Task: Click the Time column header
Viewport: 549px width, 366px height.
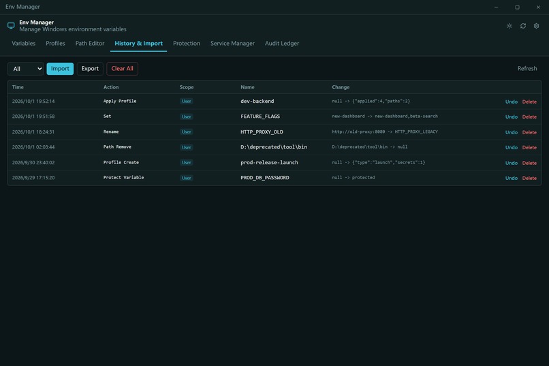Action: (x=18, y=87)
